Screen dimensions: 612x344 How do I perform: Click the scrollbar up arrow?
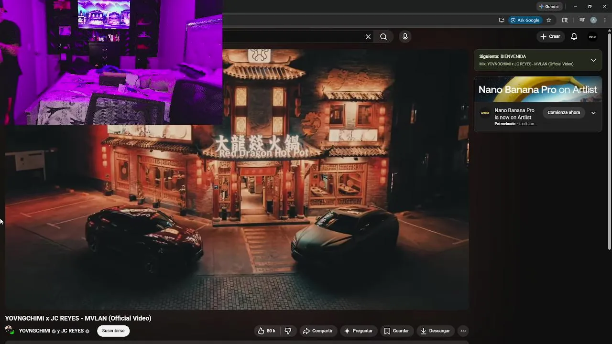(x=609, y=31)
